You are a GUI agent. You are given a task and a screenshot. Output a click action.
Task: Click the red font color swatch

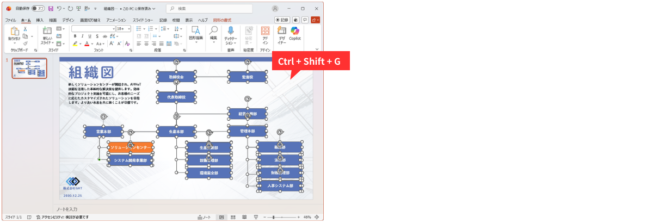(x=87, y=44)
